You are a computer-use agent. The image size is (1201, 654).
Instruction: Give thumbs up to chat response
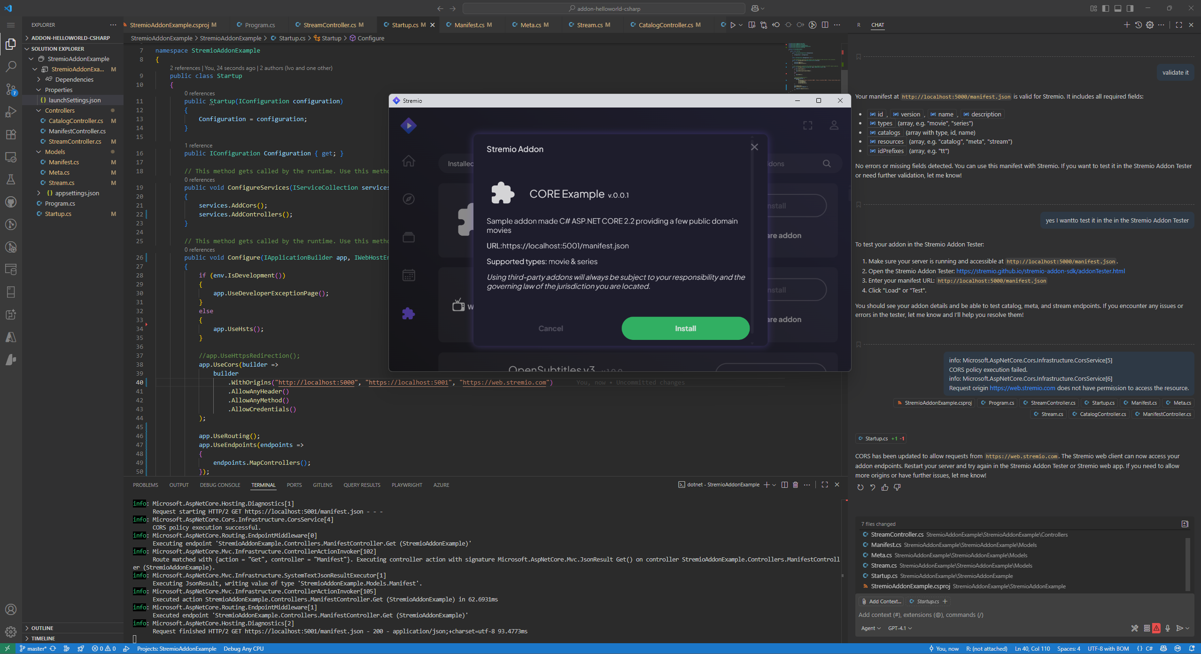885,487
